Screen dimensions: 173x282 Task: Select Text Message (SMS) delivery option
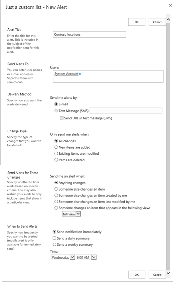(x=56, y=111)
